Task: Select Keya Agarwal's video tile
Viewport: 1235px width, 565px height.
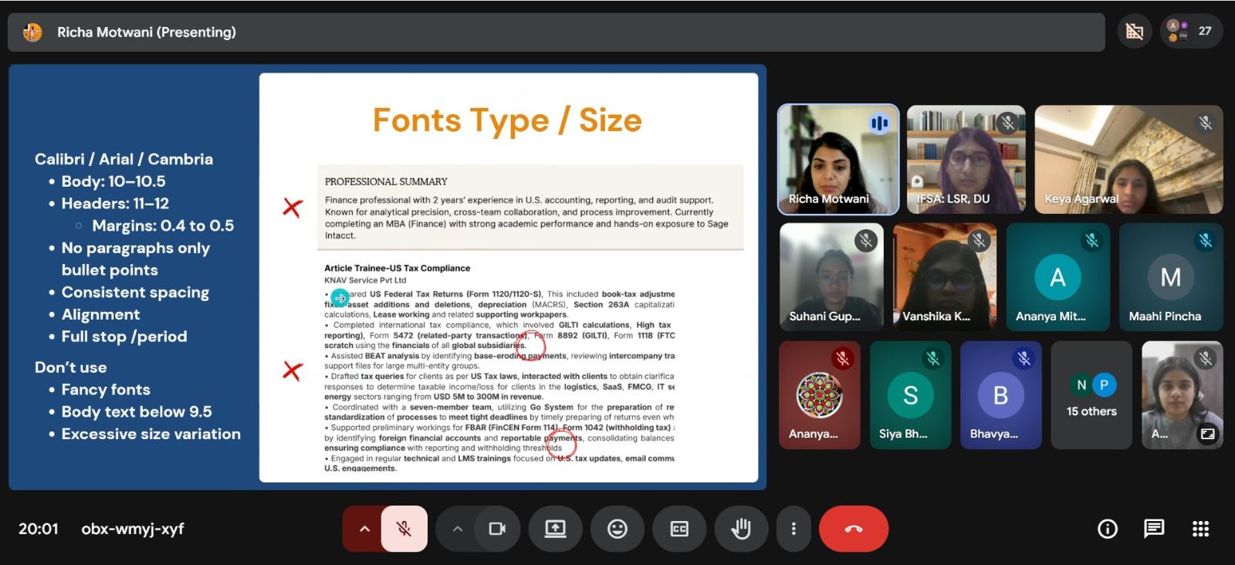Action: (x=1128, y=159)
